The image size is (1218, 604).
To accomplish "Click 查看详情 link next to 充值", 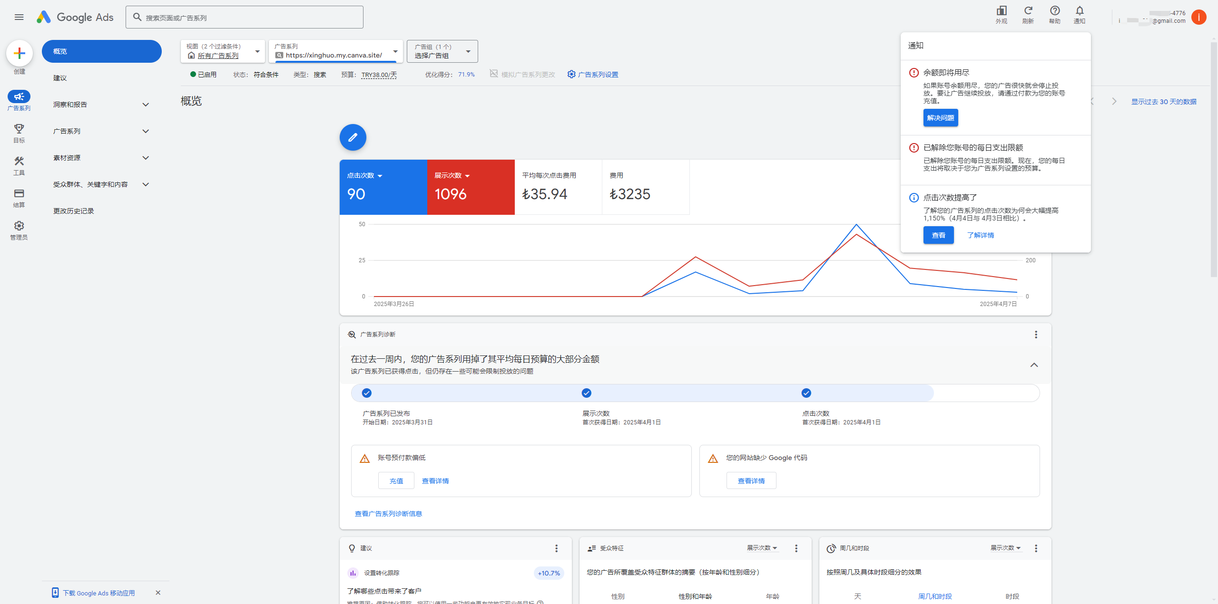I will [x=435, y=481].
